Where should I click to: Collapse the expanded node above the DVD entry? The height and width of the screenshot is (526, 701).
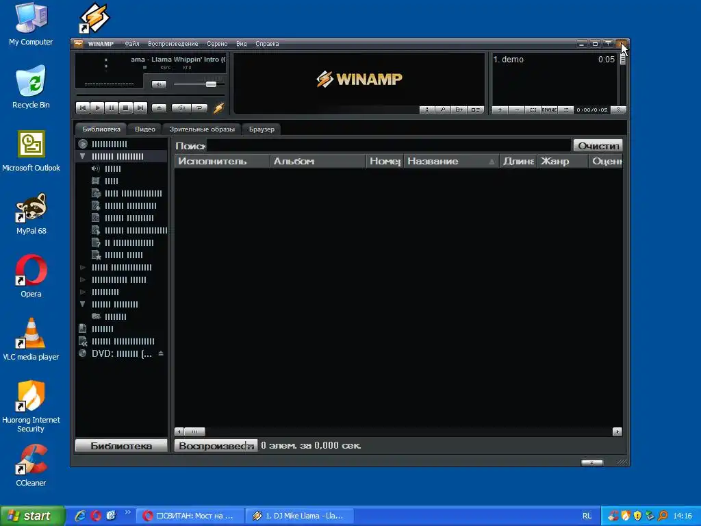83,304
